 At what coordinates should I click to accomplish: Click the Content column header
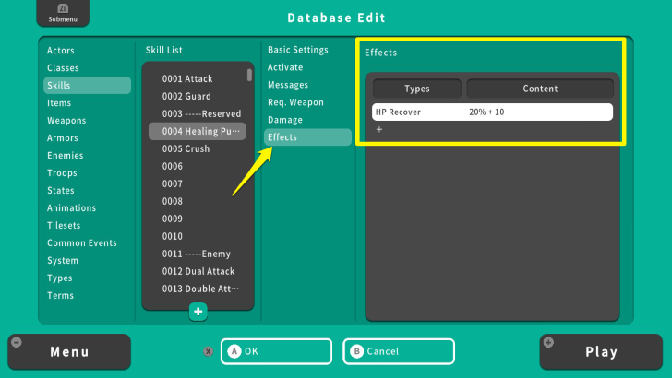[540, 89]
